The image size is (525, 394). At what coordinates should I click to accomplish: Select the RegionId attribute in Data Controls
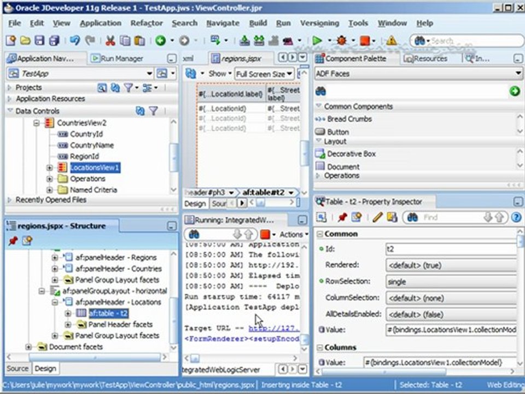pyautogui.click(x=84, y=156)
